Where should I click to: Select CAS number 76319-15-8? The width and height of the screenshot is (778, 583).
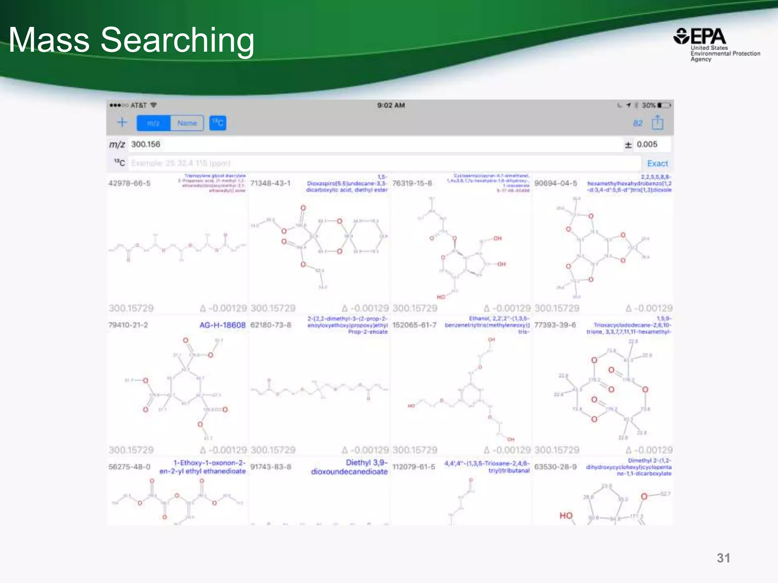tap(412, 183)
